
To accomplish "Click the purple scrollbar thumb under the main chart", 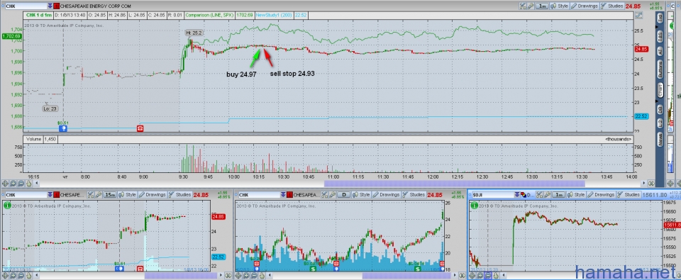I will coord(454,184).
